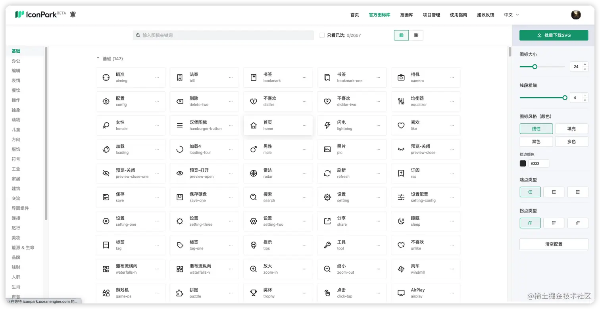The image size is (600, 309).
Task: Open 项目管理 in top navigation
Action: [x=431, y=15]
